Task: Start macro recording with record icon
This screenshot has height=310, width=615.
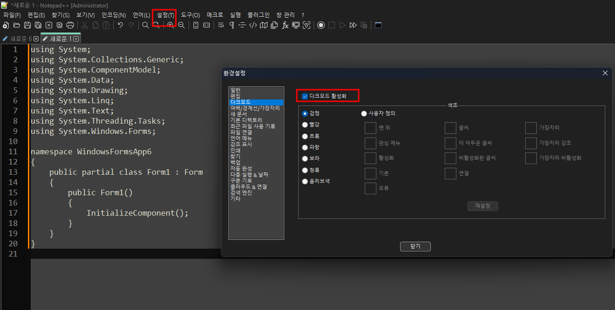Action: point(321,25)
